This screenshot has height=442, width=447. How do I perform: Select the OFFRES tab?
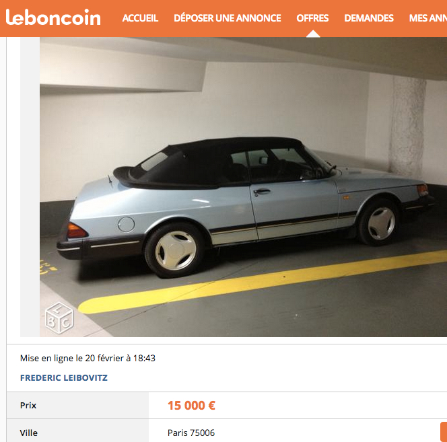tap(312, 18)
